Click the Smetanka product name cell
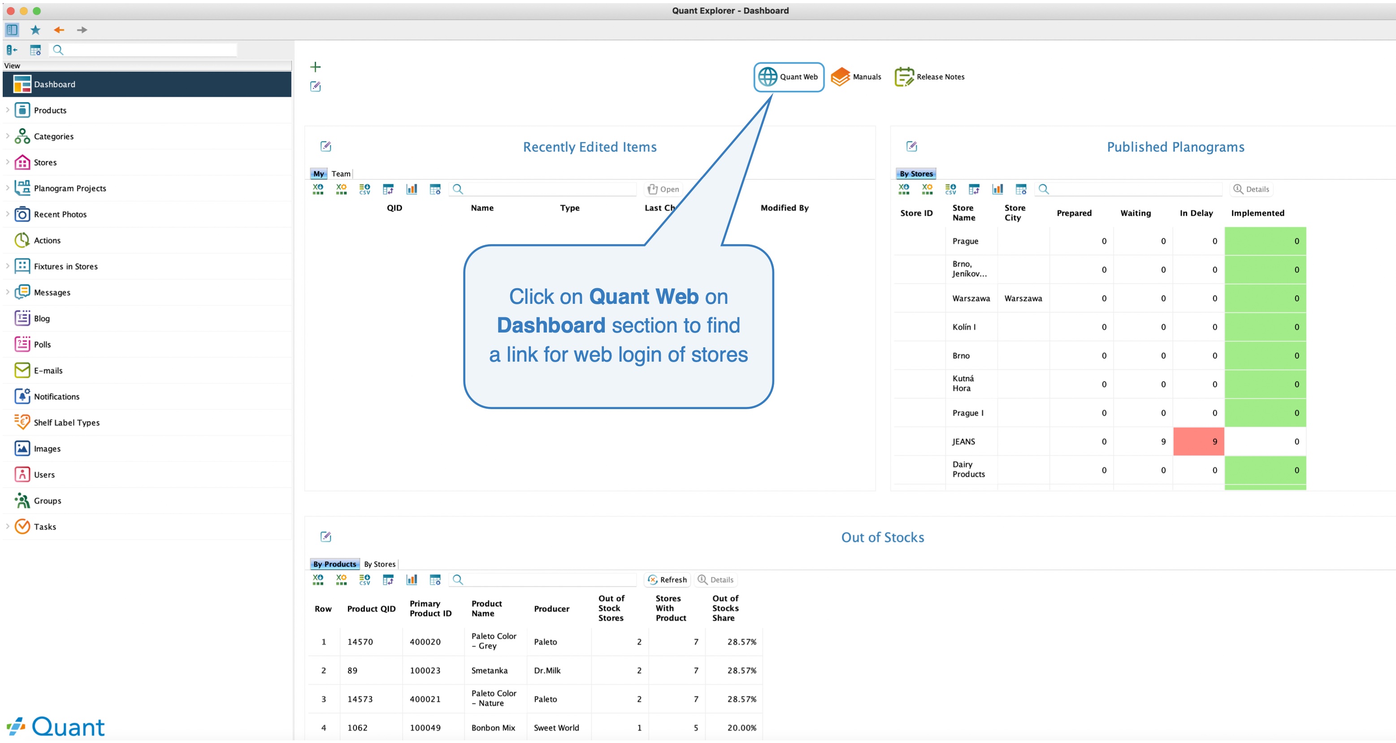This screenshot has height=743, width=1396. coord(495,670)
